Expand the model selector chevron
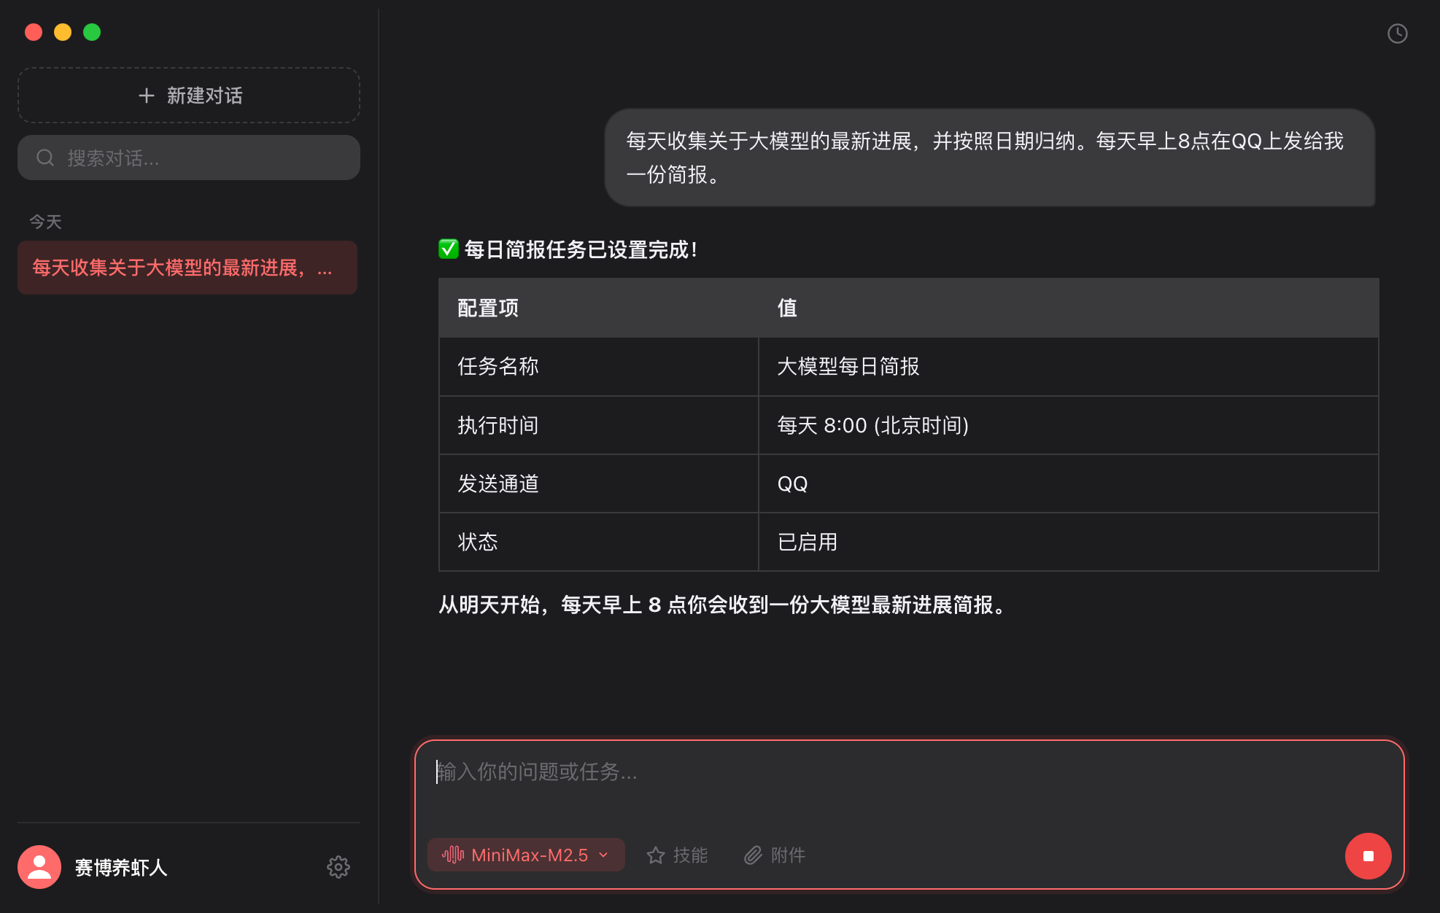Screen dimensions: 1440x913 (603, 855)
